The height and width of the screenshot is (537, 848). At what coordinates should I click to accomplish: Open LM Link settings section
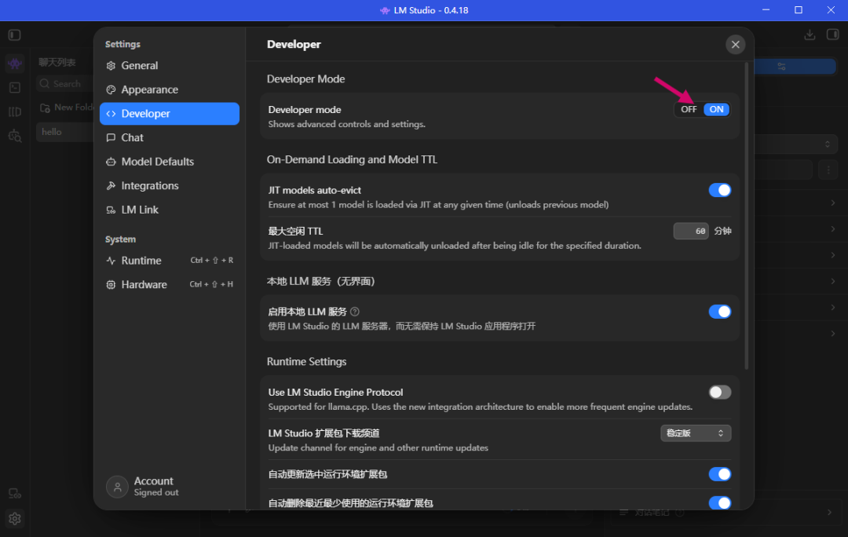(170, 210)
